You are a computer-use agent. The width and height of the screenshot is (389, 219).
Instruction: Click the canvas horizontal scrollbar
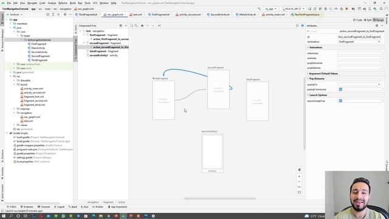[x=220, y=198]
